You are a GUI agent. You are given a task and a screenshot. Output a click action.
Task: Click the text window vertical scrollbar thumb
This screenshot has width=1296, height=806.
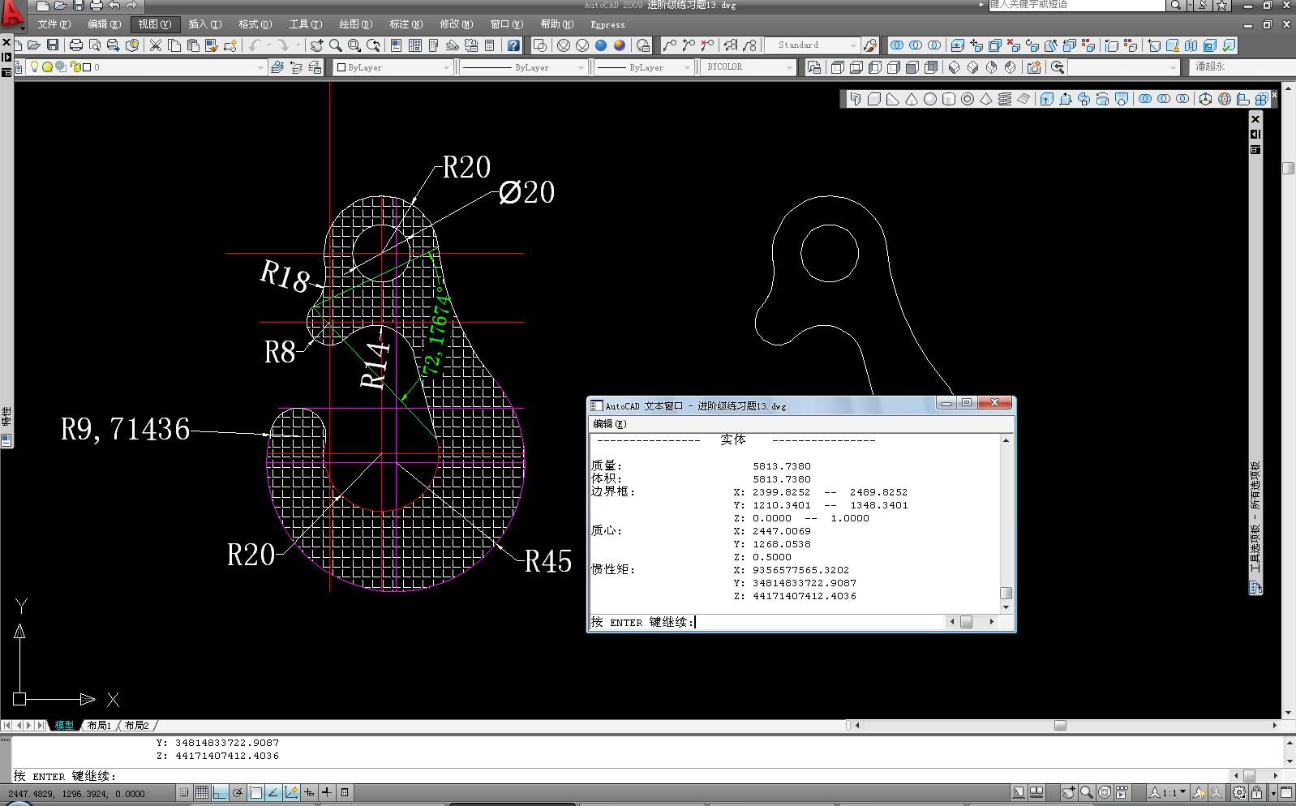pos(1006,593)
